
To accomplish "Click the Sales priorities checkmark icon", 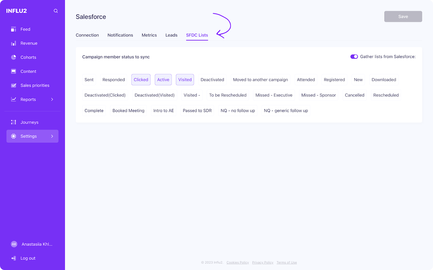I will point(14,85).
